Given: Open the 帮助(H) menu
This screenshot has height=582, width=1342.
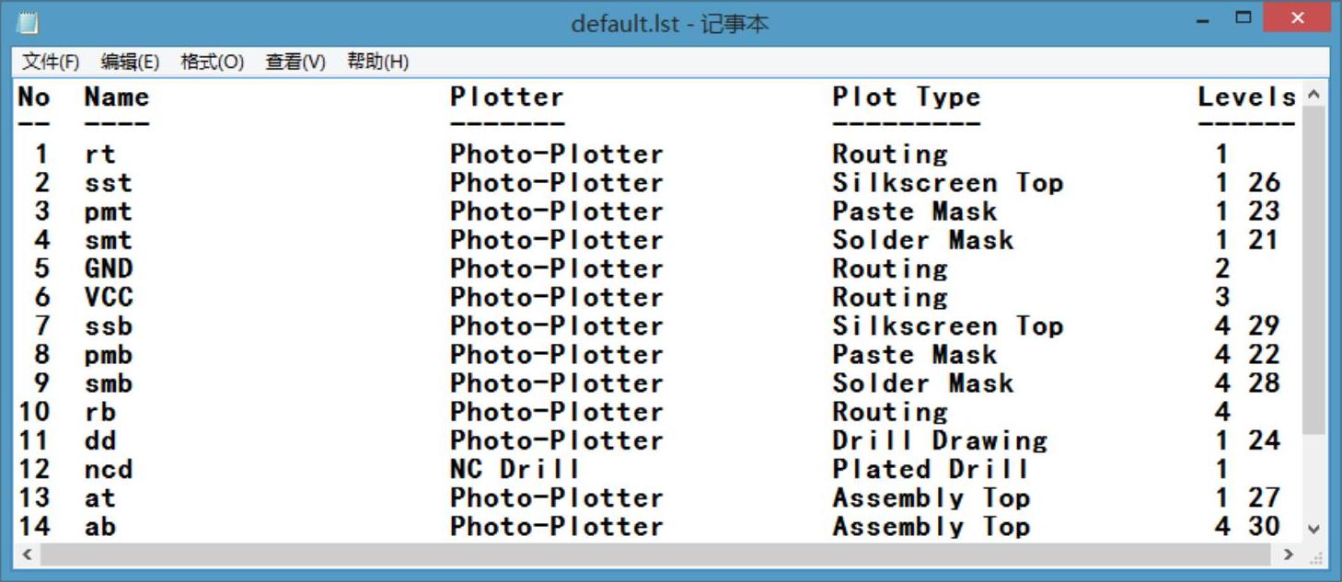Looking at the screenshot, I should point(377,62).
